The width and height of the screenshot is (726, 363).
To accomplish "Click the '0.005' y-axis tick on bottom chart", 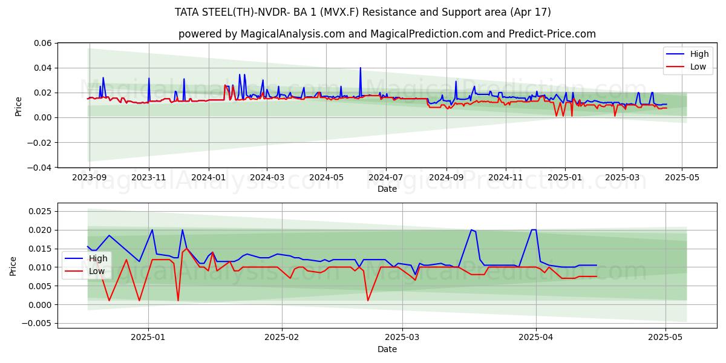I will [x=41, y=286].
